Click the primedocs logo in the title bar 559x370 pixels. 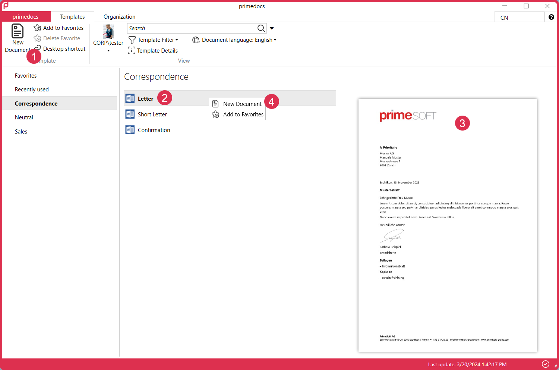point(6,6)
